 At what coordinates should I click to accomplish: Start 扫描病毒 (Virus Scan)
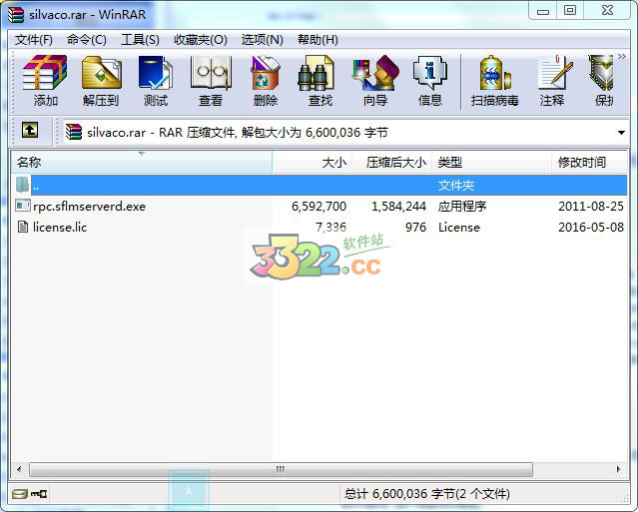(495, 81)
